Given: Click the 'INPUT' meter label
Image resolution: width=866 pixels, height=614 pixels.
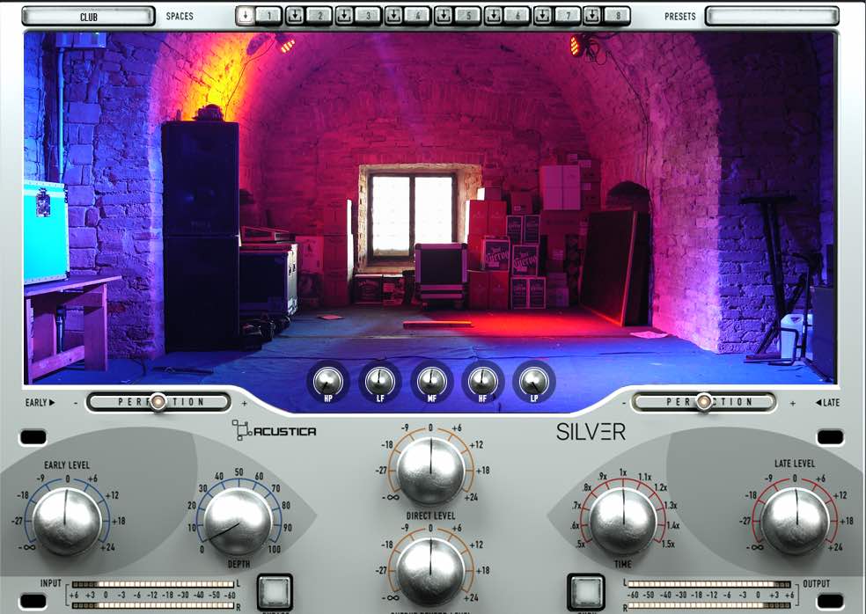Looking at the screenshot, I should pyautogui.click(x=51, y=583).
